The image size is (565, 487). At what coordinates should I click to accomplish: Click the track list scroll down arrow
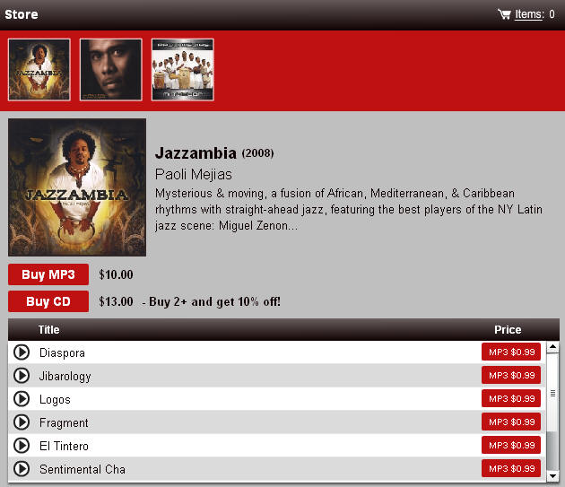point(552,476)
